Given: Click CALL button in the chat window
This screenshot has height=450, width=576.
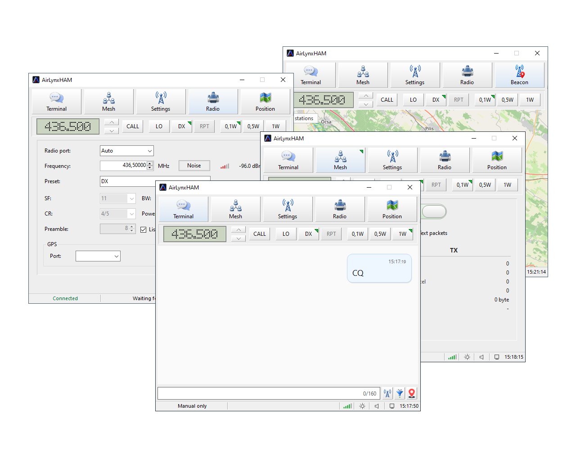Looking at the screenshot, I should (260, 234).
